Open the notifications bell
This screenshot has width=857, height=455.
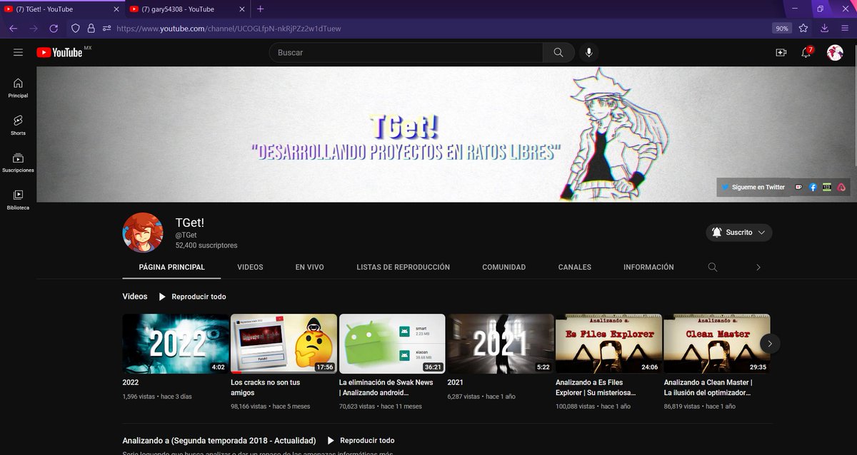coord(806,53)
